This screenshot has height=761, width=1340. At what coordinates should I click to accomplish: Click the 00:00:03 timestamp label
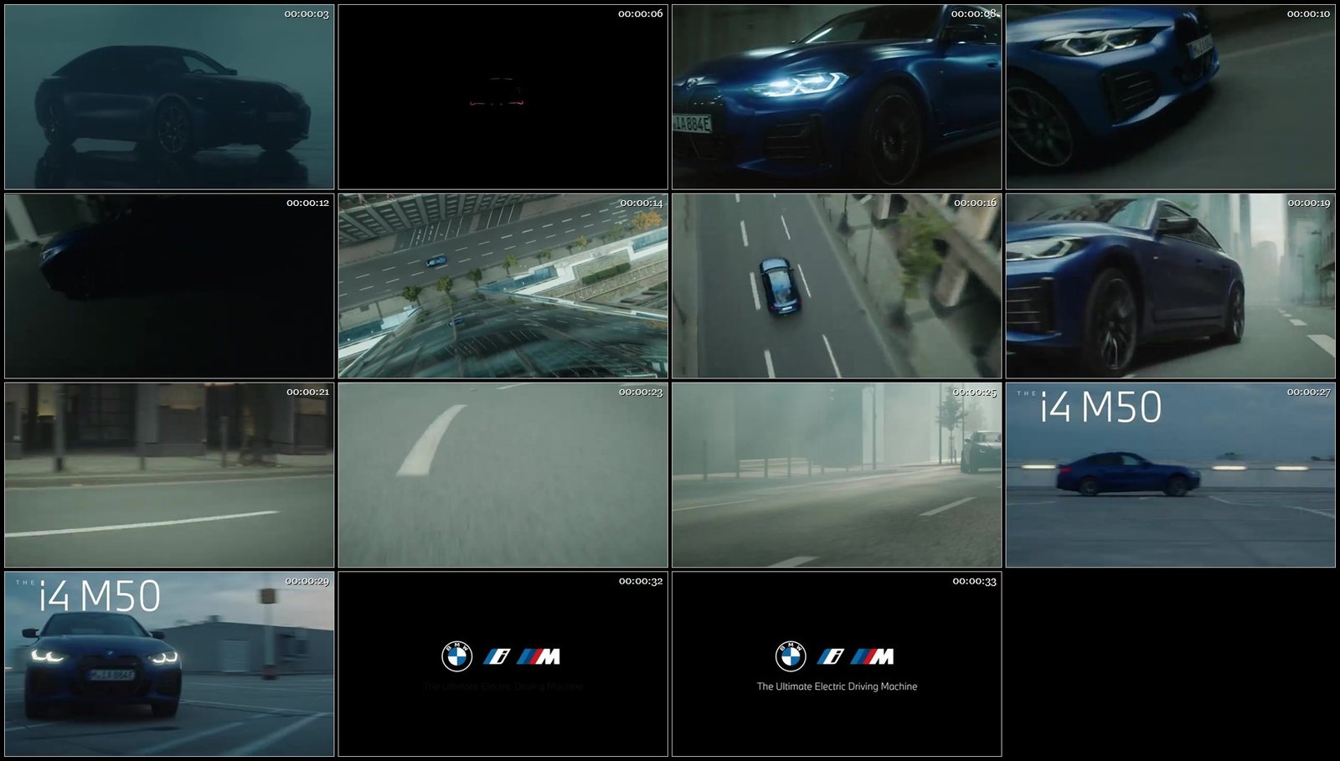point(307,14)
